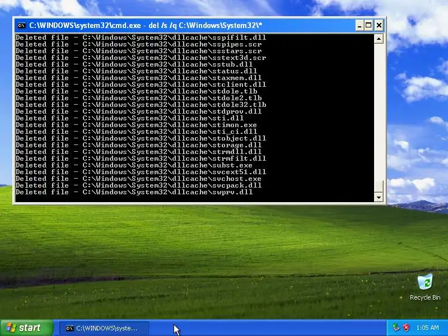Viewport: 448px width, 336px height.
Task: Click the line for svcext51.dll
Action: [x=141, y=172]
